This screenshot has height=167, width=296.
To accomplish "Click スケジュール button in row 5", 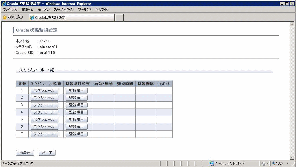I will pyautogui.click(x=44, y=120).
